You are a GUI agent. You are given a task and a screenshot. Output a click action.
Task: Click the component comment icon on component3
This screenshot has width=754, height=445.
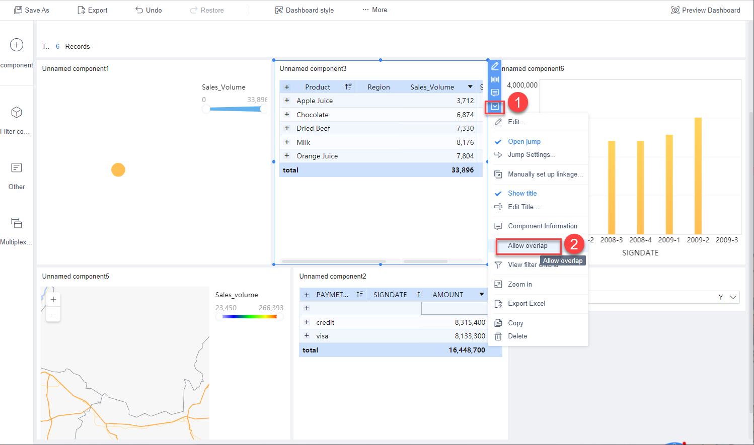tap(495, 92)
